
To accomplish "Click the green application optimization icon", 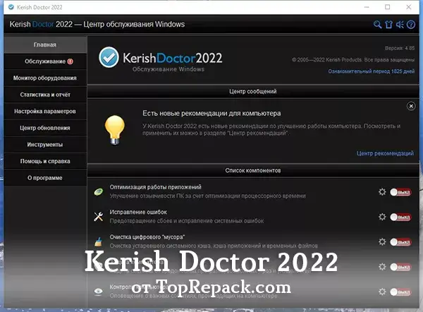I will pyautogui.click(x=99, y=192).
